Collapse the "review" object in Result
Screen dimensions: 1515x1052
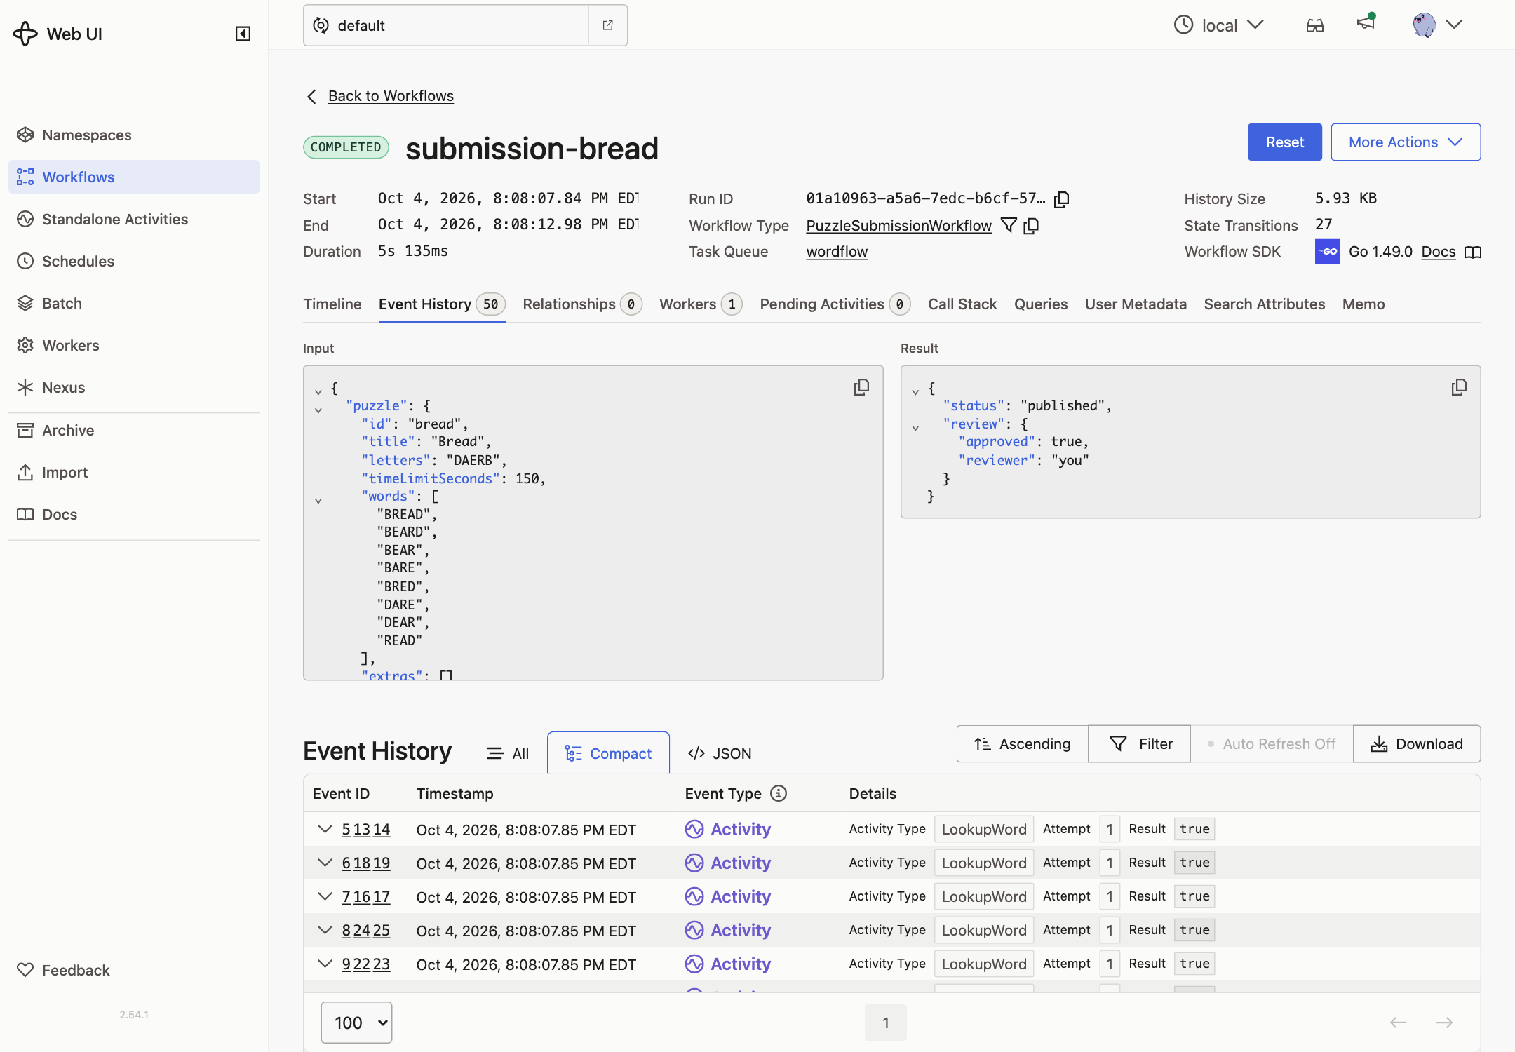915,428
